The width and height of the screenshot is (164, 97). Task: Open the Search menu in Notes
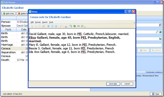[45, 22]
